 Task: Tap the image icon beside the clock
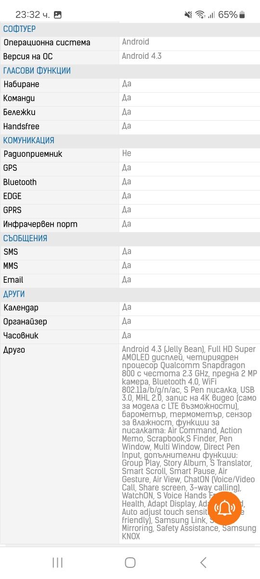coord(58,15)
